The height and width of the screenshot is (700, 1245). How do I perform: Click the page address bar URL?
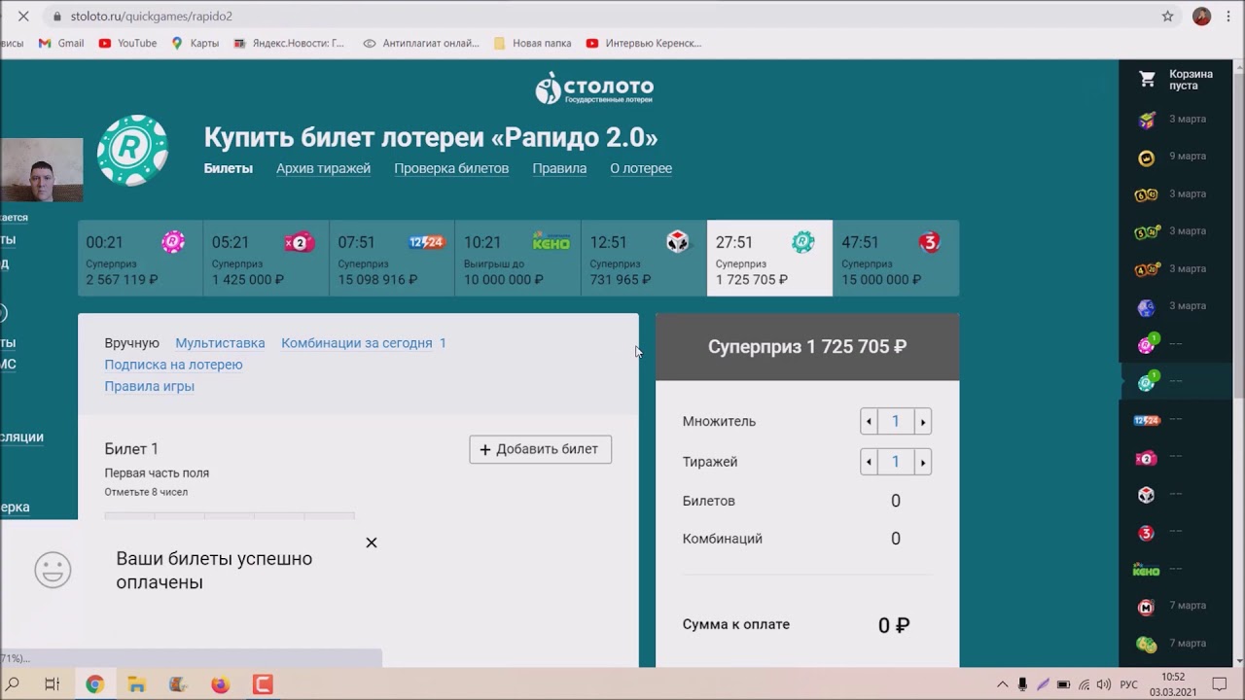pos(152,17)
